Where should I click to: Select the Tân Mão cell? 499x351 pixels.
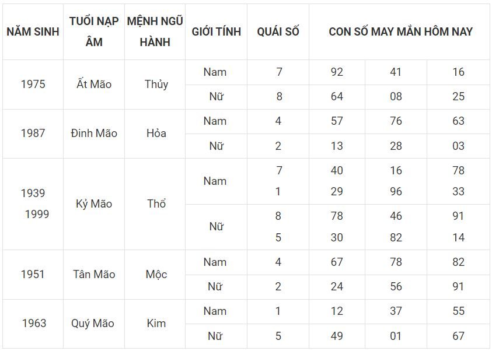94,275
